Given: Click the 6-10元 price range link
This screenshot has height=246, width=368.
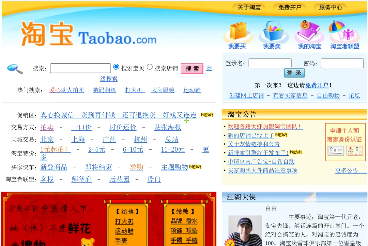Looking at the screenshot, I should point(133,149).
